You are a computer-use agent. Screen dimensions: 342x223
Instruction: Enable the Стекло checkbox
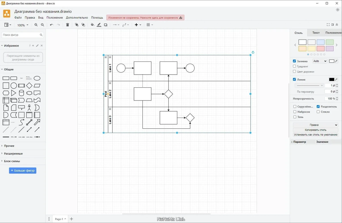tap(318, 112)
